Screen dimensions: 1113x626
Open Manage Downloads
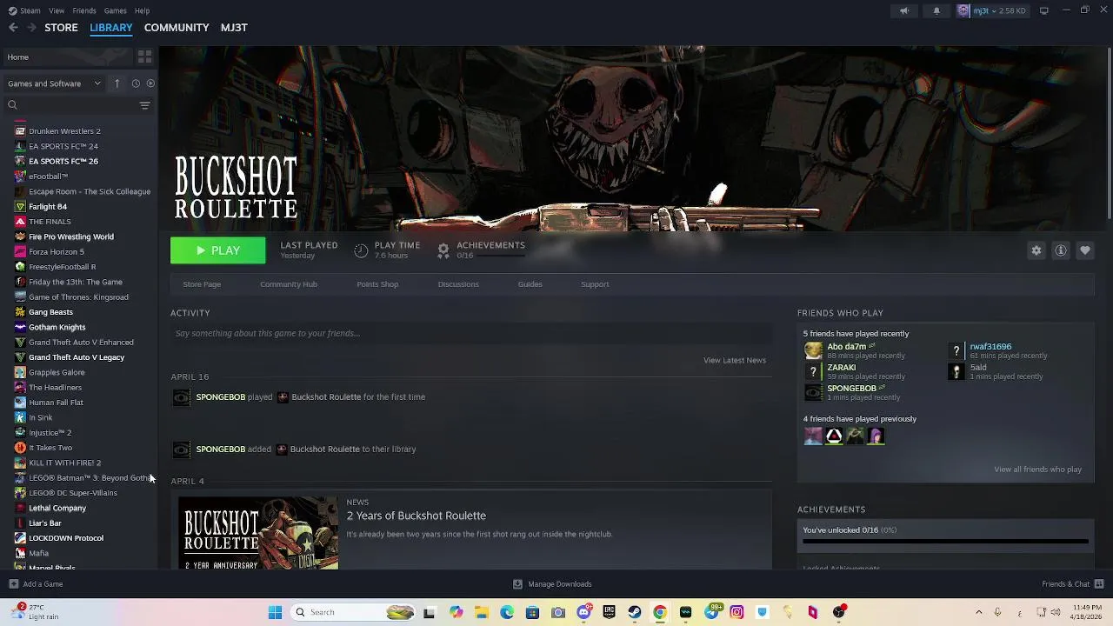[552, 584]
